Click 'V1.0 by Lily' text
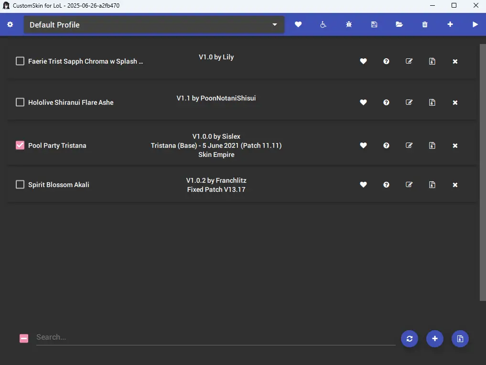Image resolution: width=486 pixels, height=365 pixels. point(216,57)
